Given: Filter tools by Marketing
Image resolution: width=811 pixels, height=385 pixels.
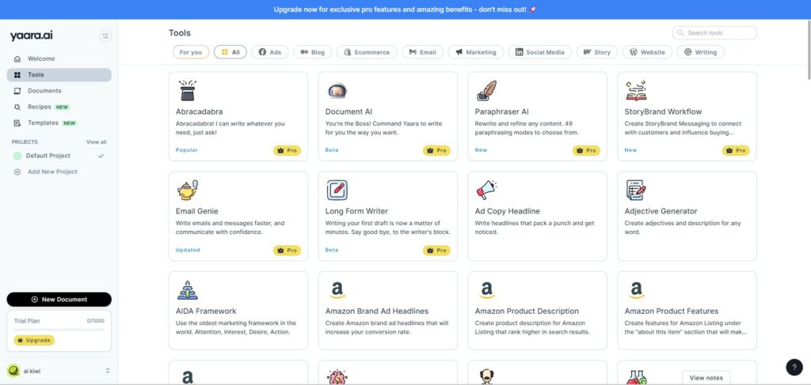Looking at the screenshot, I should pyautogui.click(x=476, y=52).
